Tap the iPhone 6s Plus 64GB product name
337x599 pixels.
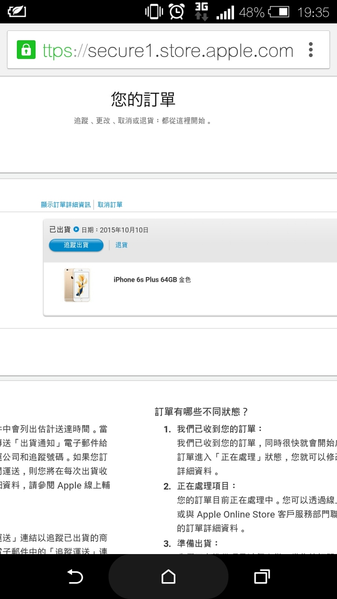[152, 279]
